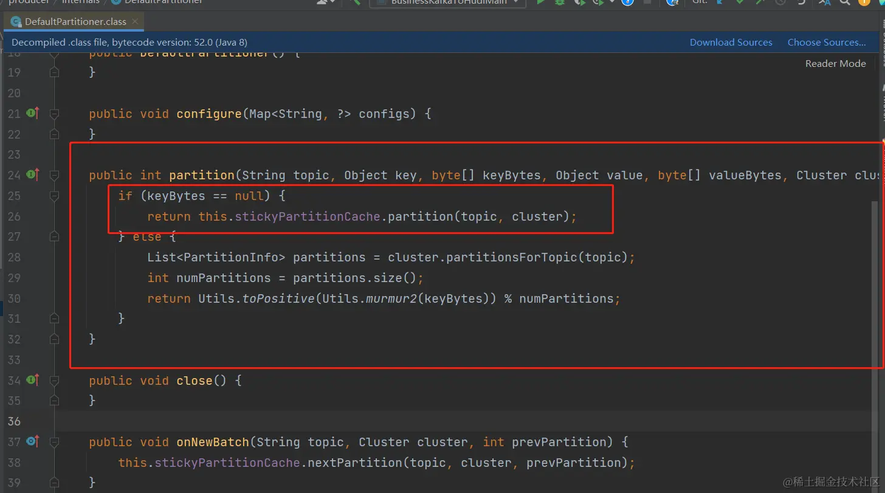Click the fold end marker on line 31
This screenshot has width=885, height=493.
(54, 319)
